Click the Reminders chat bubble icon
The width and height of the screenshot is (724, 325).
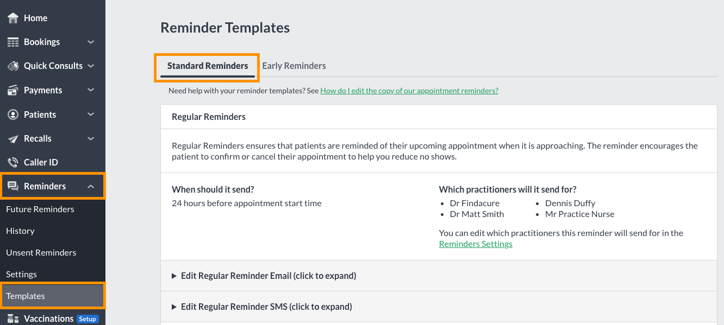[x=13, y=186]
